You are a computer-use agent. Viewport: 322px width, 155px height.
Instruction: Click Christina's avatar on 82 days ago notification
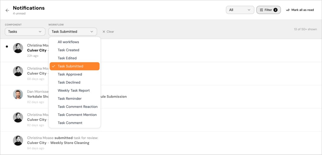coord(18,118)
